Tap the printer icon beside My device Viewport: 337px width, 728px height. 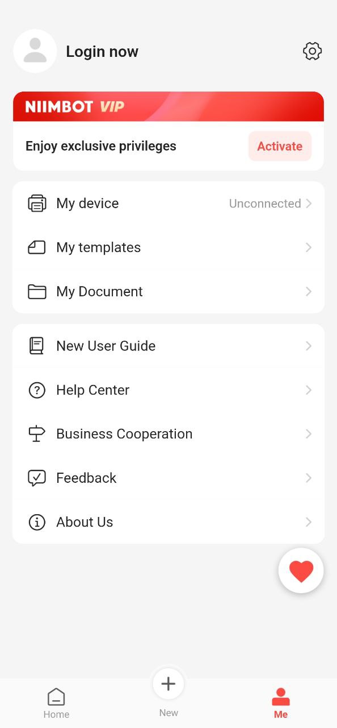point(37,204)
